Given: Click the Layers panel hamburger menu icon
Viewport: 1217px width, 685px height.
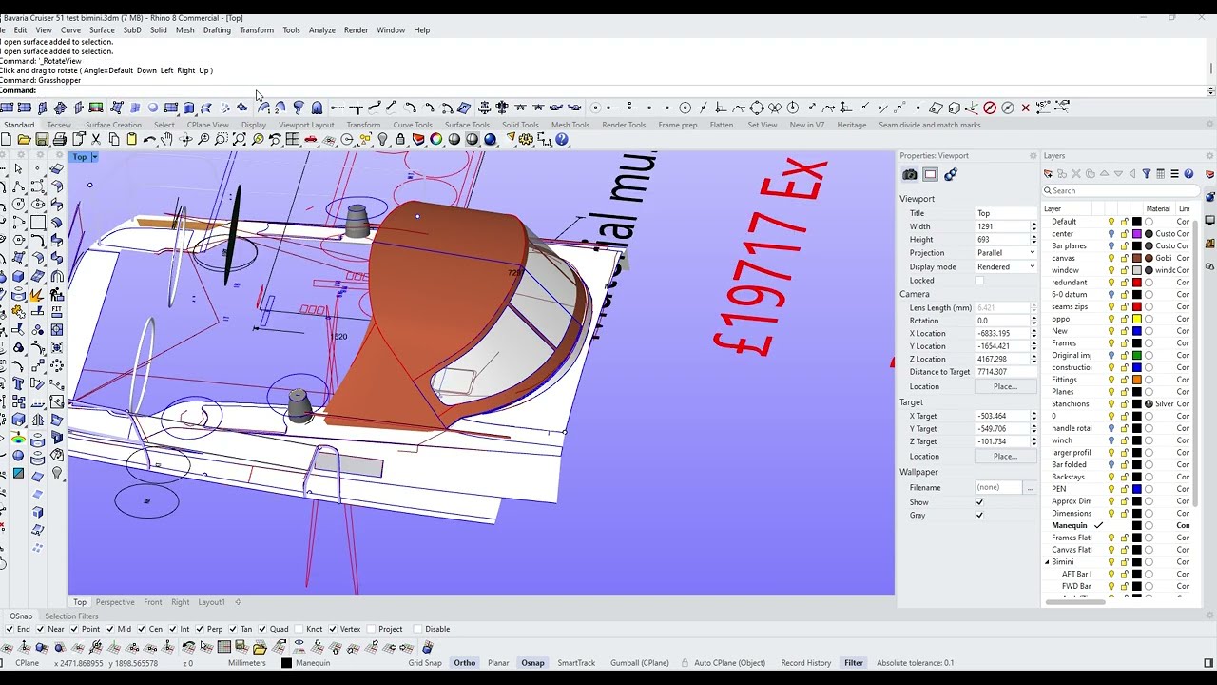Looking at the screenshot, I should (1174, 174).
